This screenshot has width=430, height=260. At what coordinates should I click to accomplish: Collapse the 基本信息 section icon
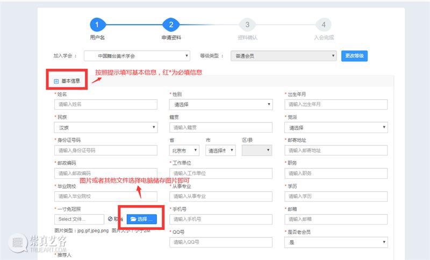coord(56,81)
